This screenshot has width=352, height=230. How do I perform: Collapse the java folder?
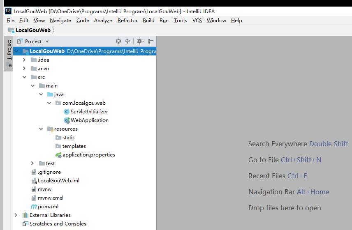[41, 94]
